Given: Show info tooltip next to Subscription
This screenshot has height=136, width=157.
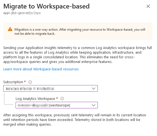Looking at the screenshot, I should [x=30, y=82].
